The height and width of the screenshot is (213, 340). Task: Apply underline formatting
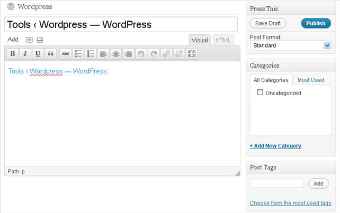click(38, 53)
